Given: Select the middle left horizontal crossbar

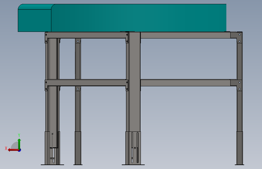Looking at the screenshot, I should 86,83.
